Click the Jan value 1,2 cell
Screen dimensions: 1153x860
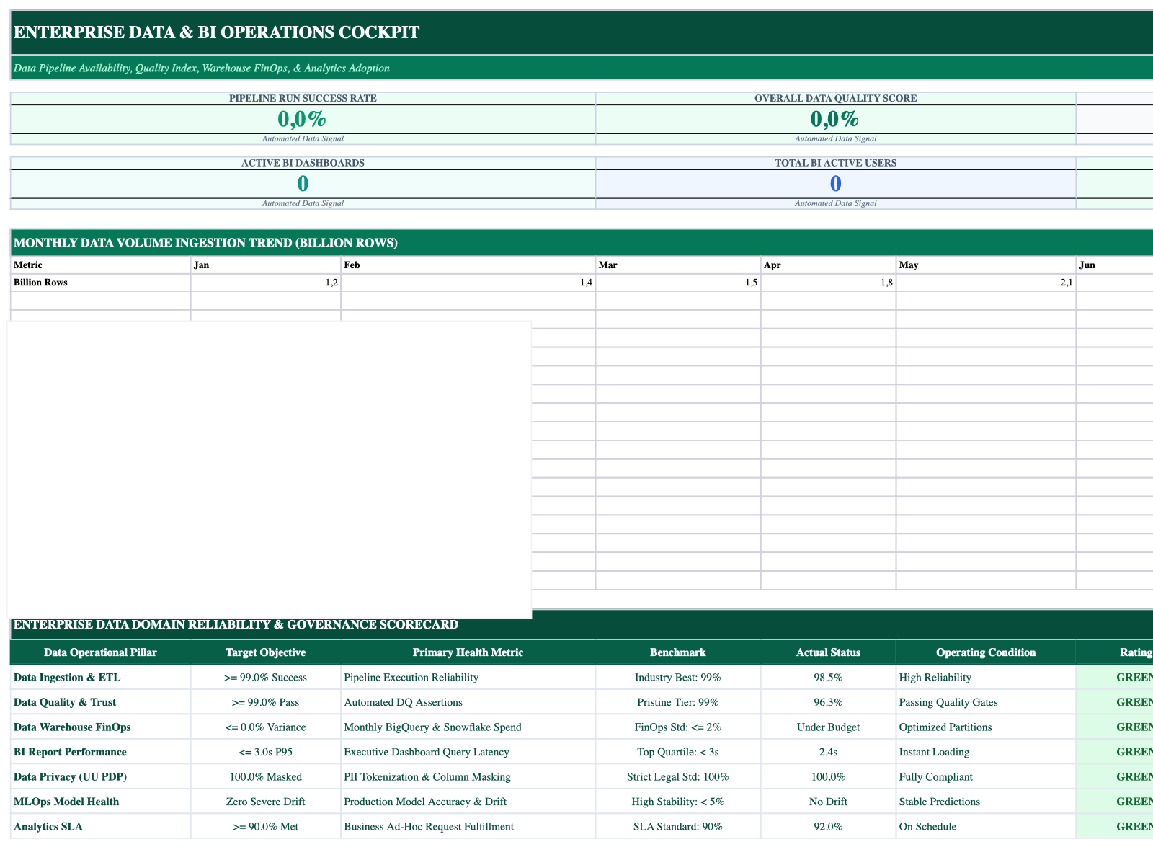tap(266, 283)
